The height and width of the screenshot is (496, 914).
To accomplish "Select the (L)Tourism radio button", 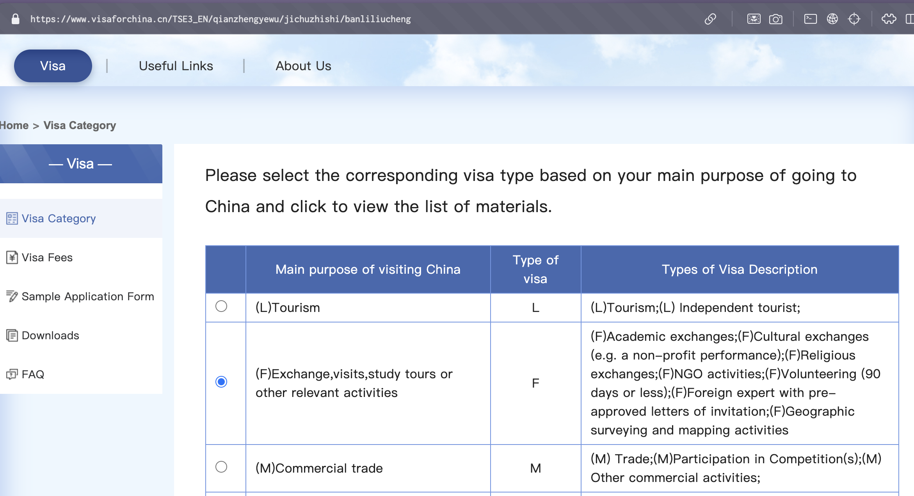I will pyautogui.click(x=221, y=306).
